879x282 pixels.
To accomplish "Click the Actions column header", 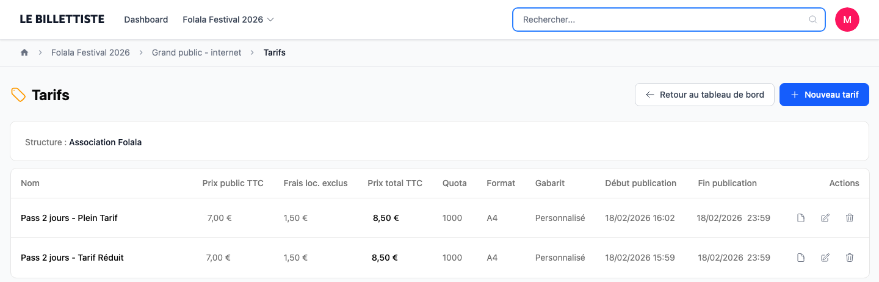I will coord(844,183).
